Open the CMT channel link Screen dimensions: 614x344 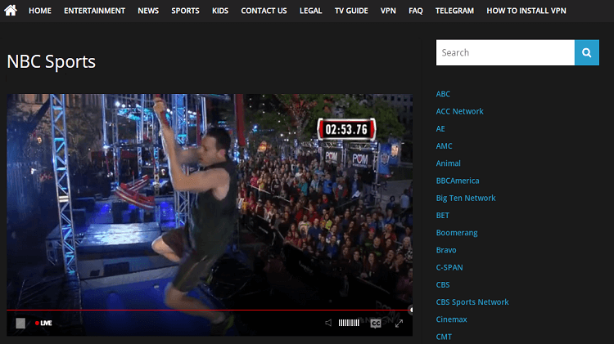tap(444, 337)
